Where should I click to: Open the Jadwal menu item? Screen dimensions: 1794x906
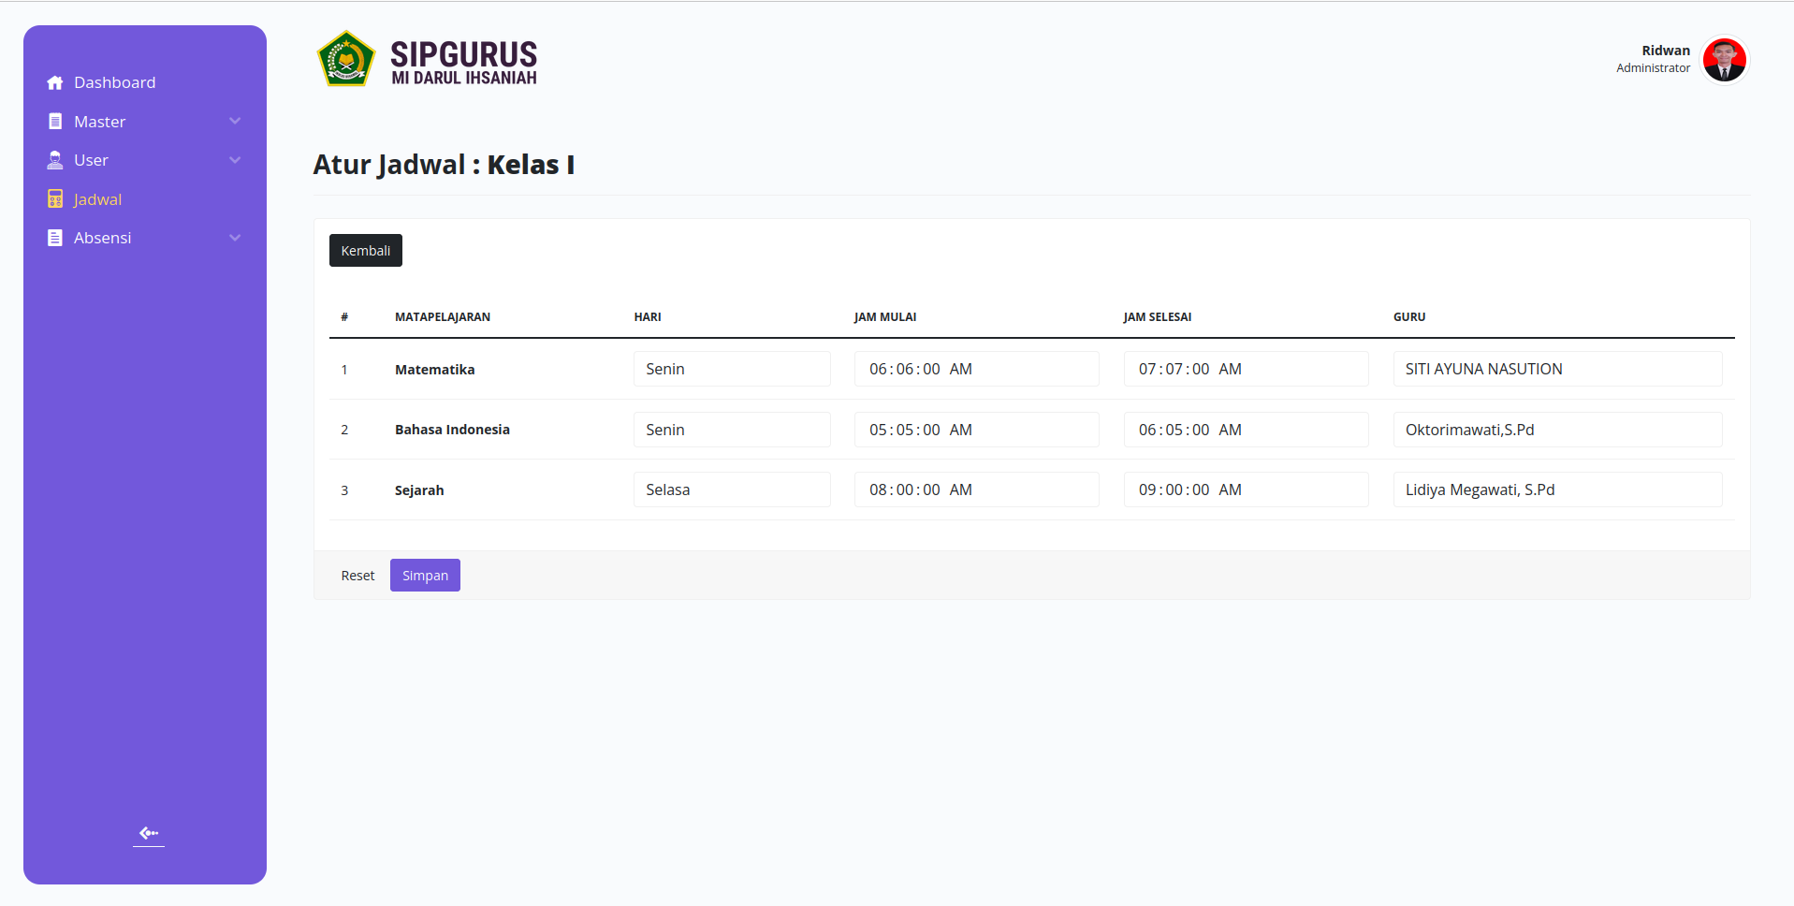(97, 199)
